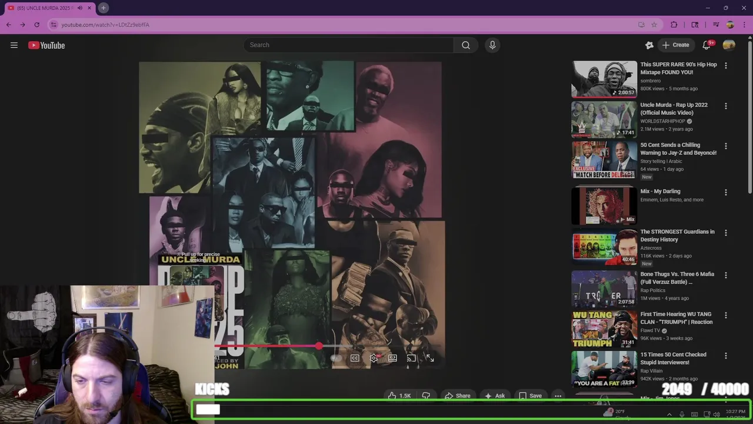Screen dimensions: 753x424
Task: Click the Create button
Action: point(675,45)
